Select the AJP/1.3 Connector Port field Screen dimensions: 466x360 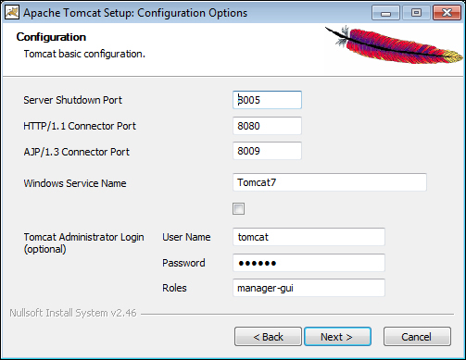pyautogui.click(x=267, y=151)
